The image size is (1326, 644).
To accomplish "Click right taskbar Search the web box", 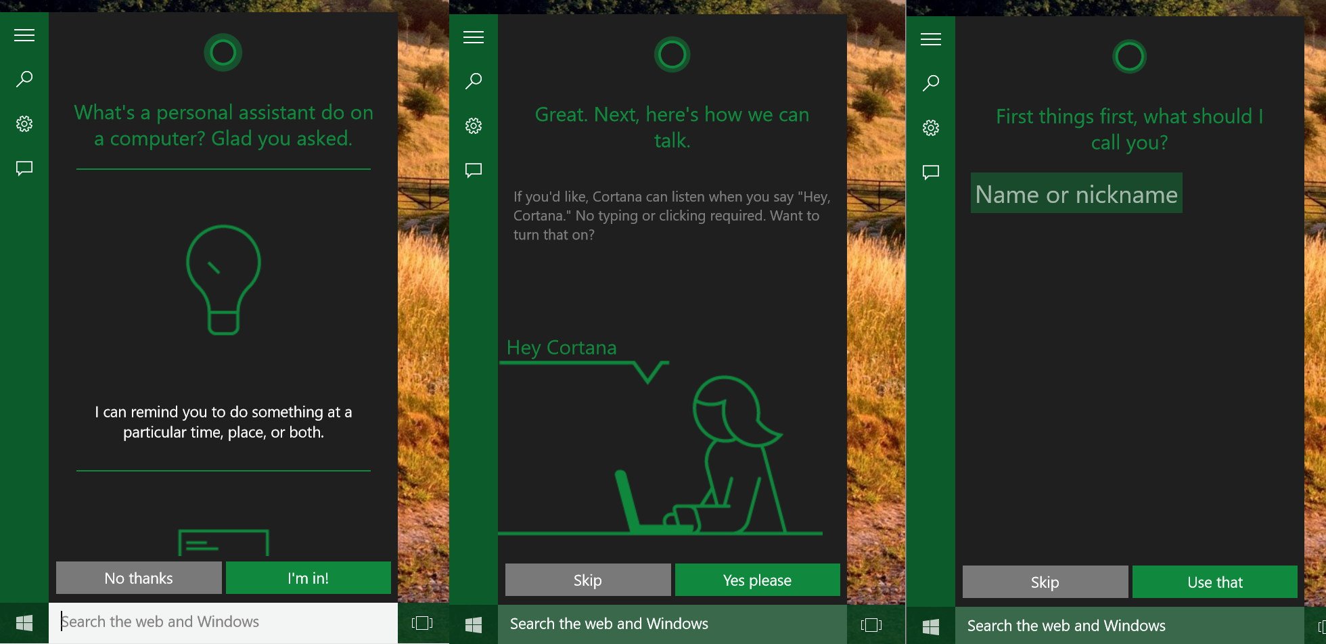I will (1130, 626).
